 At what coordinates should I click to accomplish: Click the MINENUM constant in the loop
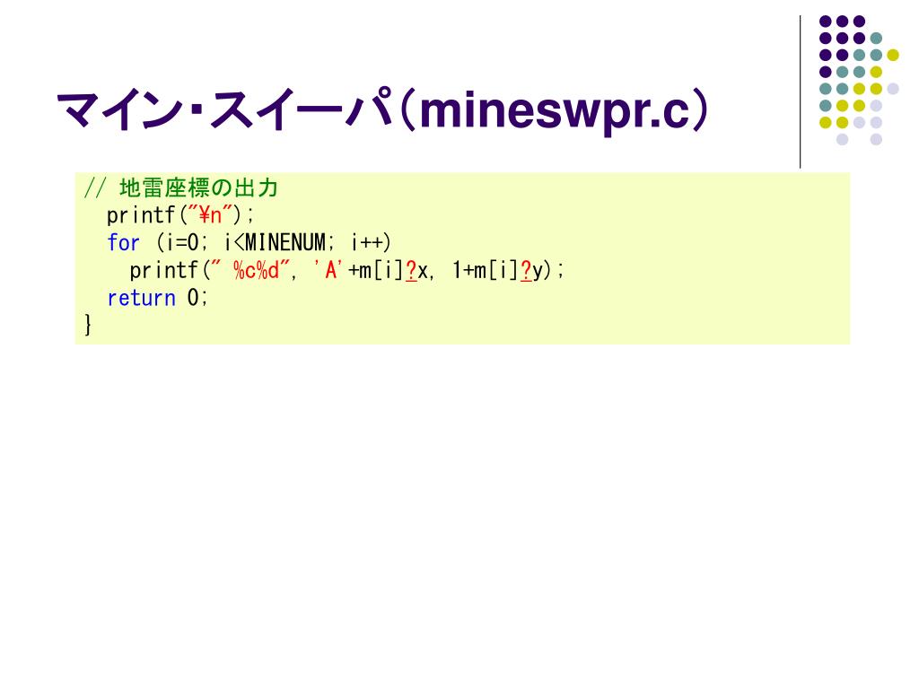(284, 242)
